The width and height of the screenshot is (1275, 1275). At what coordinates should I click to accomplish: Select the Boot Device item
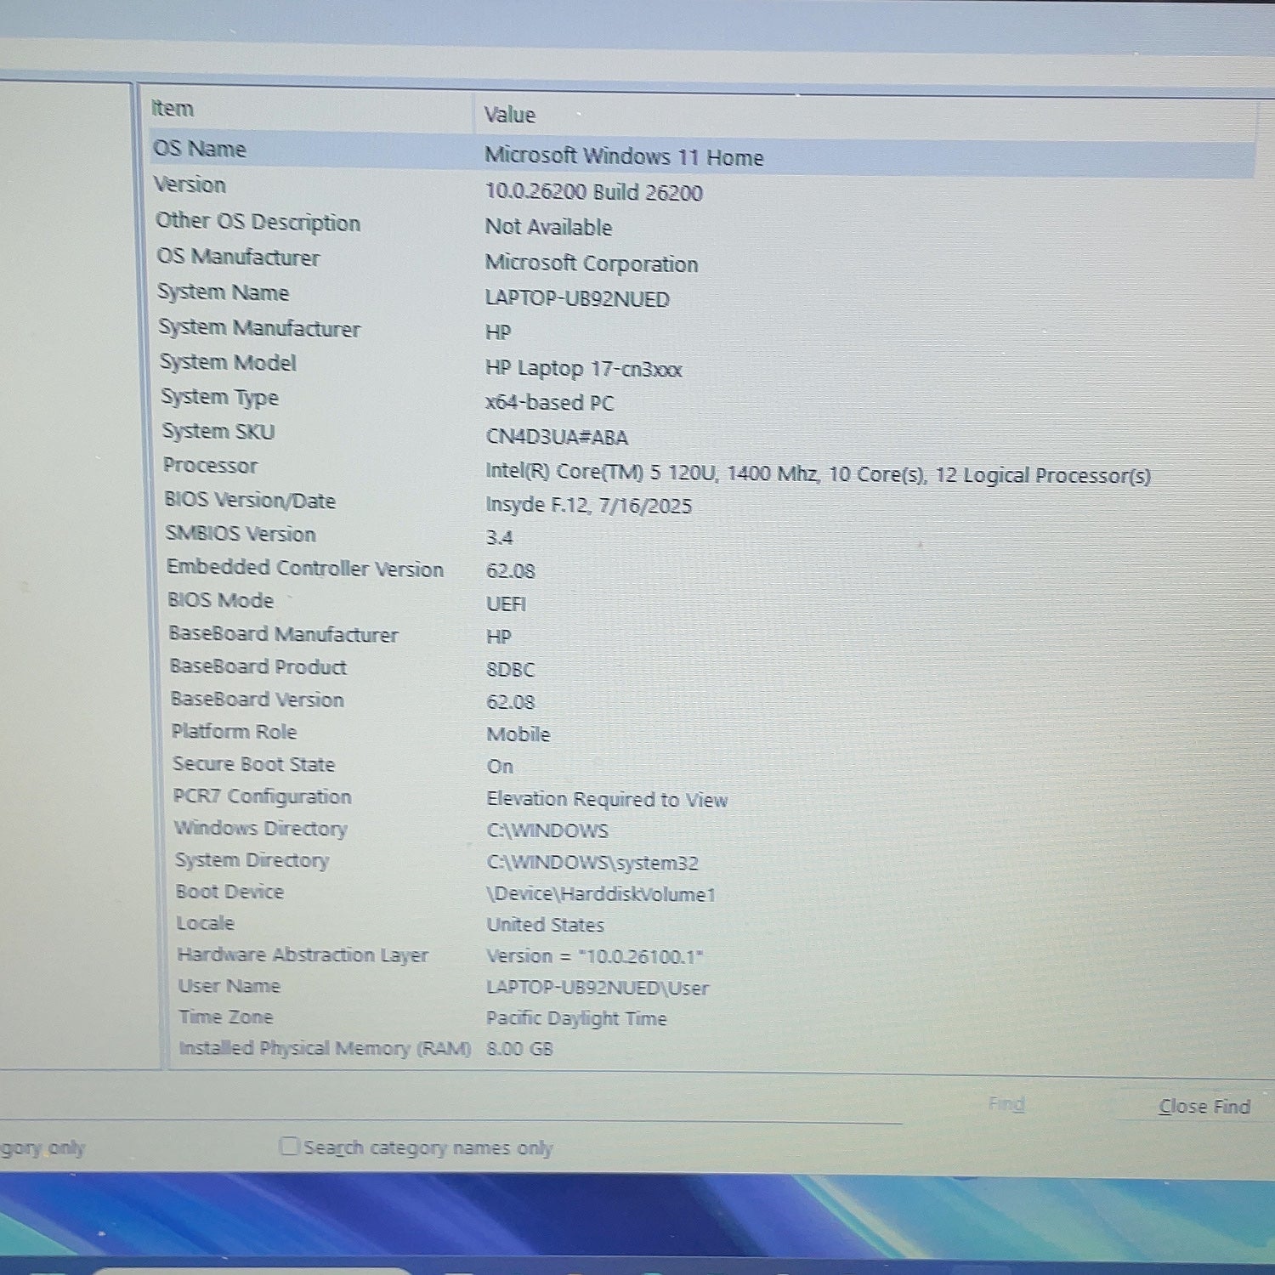(229, 892)
